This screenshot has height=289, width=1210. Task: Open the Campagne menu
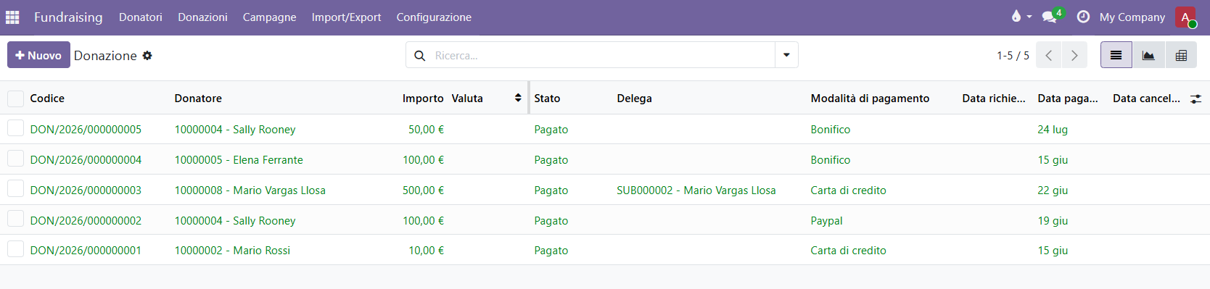click(x=269, y=17)
